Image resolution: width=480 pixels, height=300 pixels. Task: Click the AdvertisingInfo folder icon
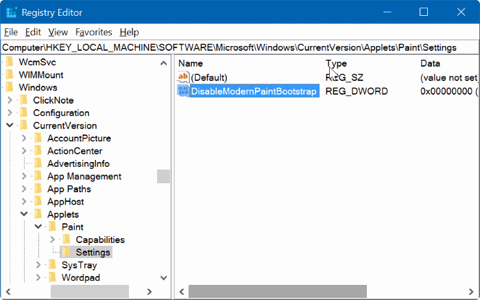coord(38,163)
